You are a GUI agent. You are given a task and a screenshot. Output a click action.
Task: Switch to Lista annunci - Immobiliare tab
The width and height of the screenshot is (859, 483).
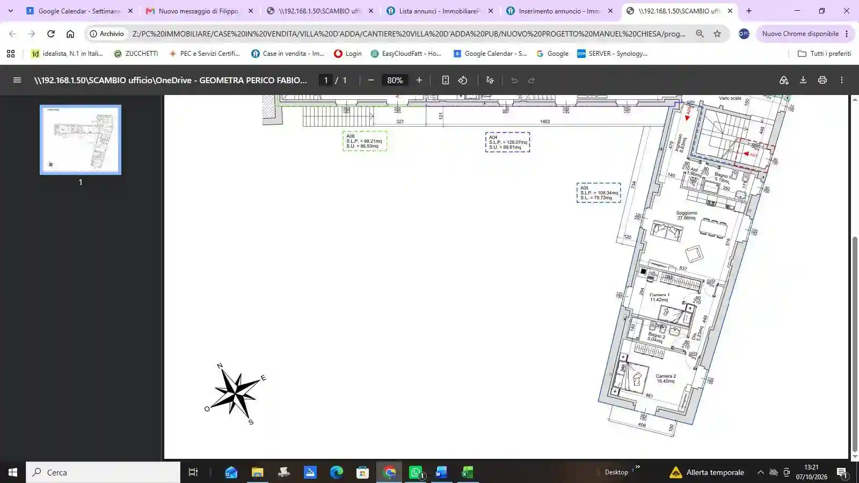pos(440,11)
